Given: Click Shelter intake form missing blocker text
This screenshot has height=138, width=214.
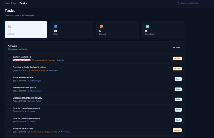Looking at the screenshot, I should 45,60.
